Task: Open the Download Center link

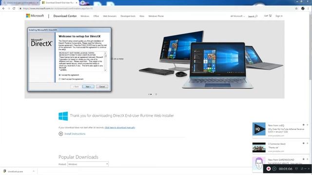Action: pos(65,16)
